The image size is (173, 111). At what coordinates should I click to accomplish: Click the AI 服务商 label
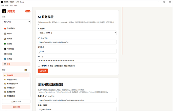pyautogui.click(x=41, y=28)
